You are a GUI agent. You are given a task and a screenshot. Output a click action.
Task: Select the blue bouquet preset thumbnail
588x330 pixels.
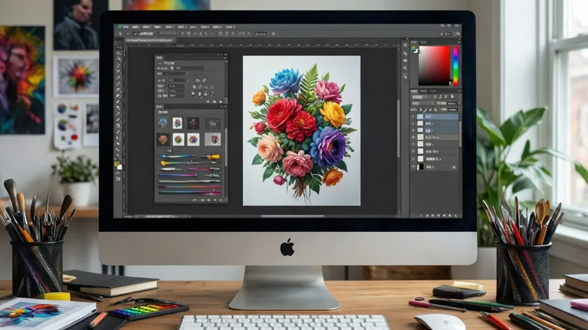163,123
